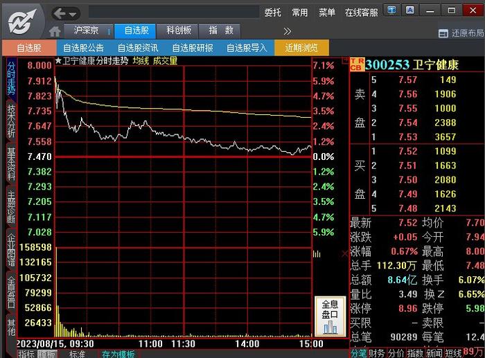The image size is (485, 358).
Task: Switch to the 指数 bottom panel tab
Action: [415, 353]
